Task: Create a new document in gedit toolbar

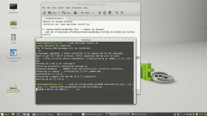Action: pyautogui.click(x=45, y=13)
